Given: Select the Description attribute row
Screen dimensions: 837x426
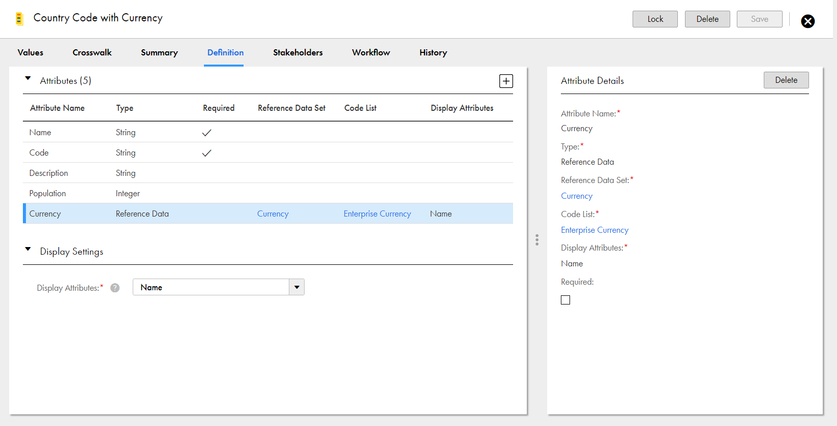Looking at the screenshot, I should pyautogui.click(x=268, y=173).
